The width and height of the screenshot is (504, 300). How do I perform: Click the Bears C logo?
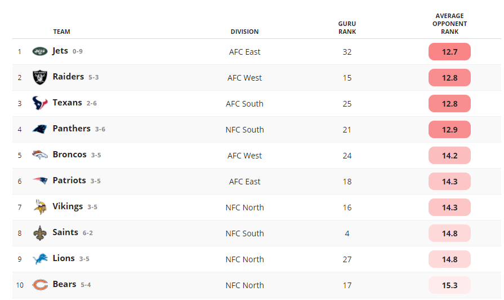[40, 285]
